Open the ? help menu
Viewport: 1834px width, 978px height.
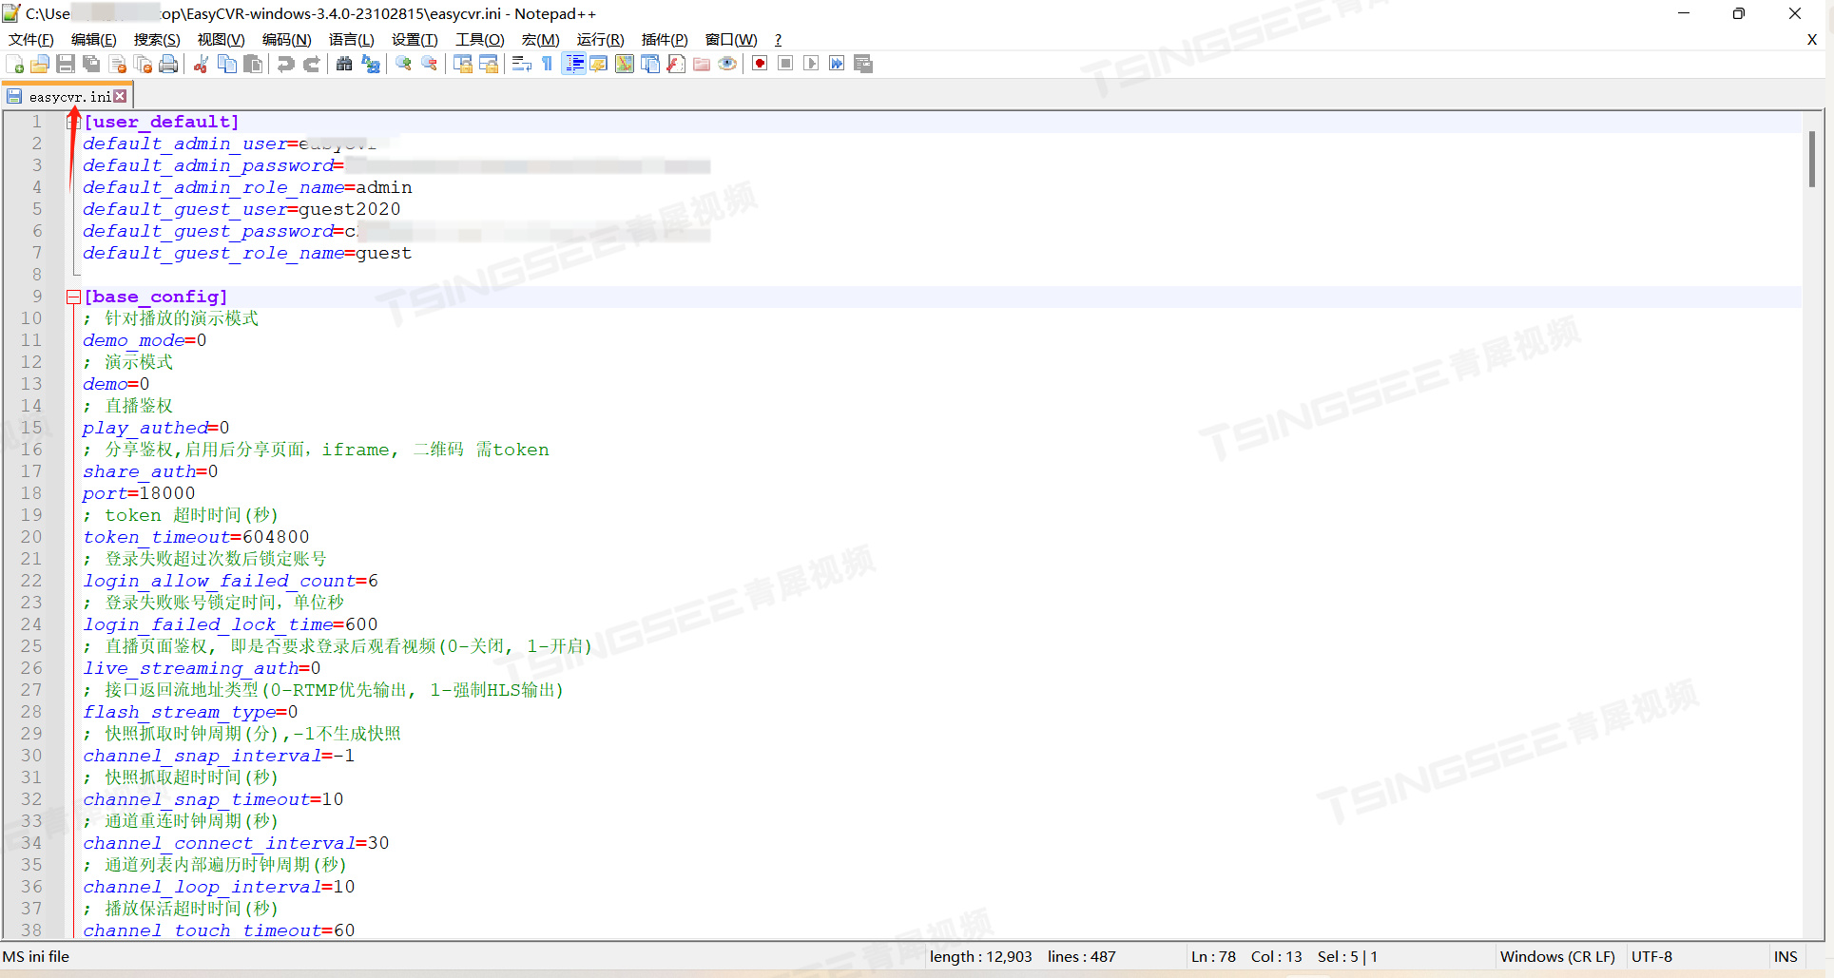(778, 39)
